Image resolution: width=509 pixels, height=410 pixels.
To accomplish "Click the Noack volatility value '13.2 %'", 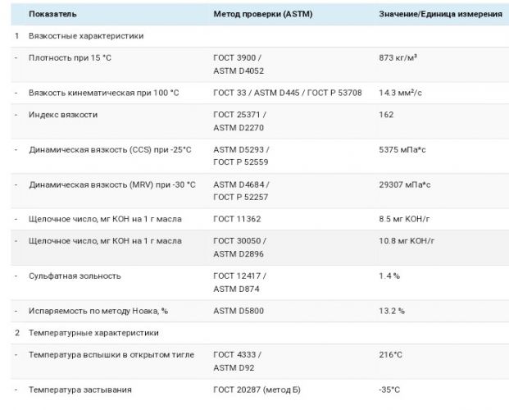I will [x=392, y=311].
